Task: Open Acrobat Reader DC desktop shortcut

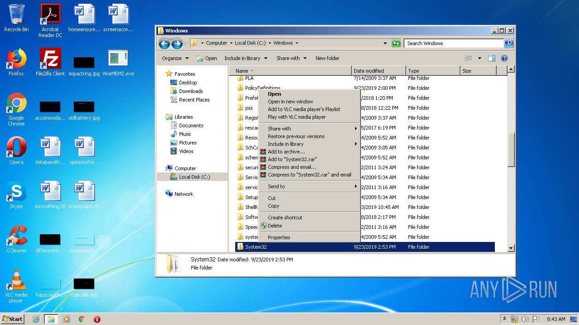Action: (x=50, y=21)
